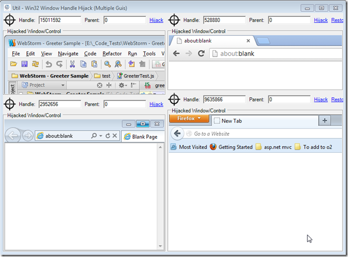Viewport: 348px width, 257px height.
Task: Open the Run menu in WebStorm
Action: pos(132,53)
